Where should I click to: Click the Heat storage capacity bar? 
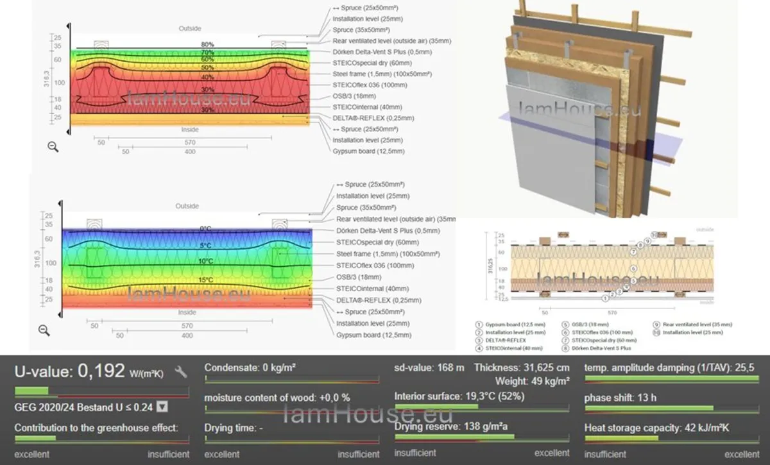click(671, 439)
